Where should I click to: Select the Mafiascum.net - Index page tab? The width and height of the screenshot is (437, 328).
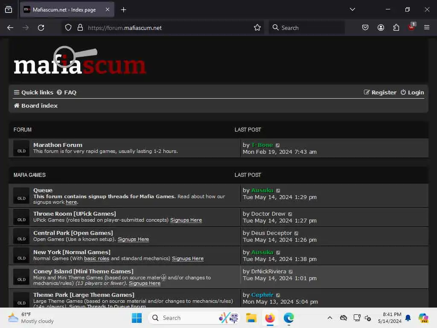point(67,10)
